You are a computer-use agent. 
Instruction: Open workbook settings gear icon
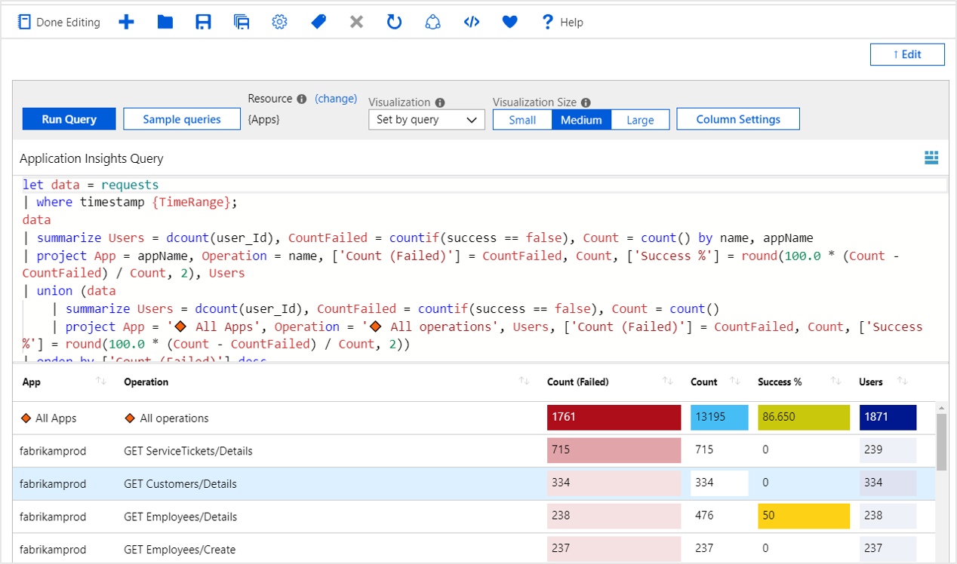280,22
